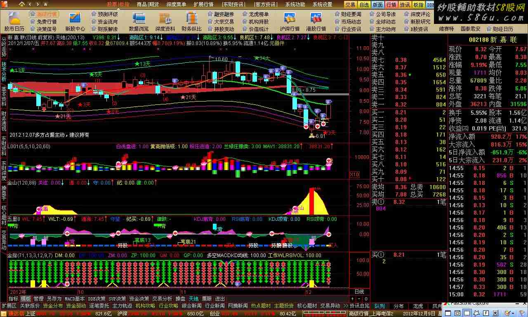The width and height of the screenshot is (528, 317).
Task: Click the 交易 button at top right
Action: 351,5
